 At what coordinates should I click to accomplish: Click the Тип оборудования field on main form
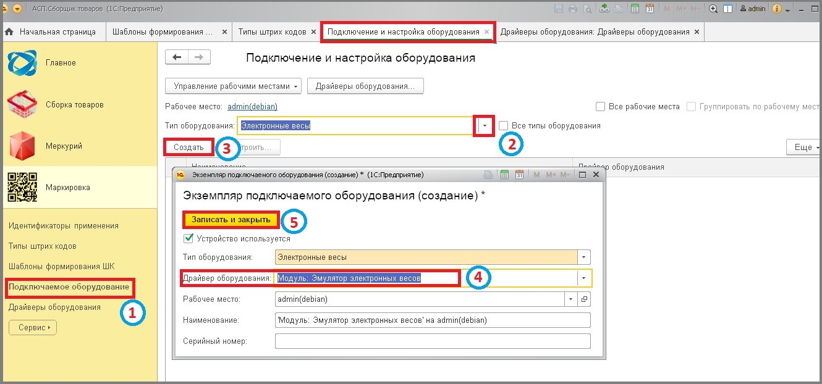tap(357, 125)
